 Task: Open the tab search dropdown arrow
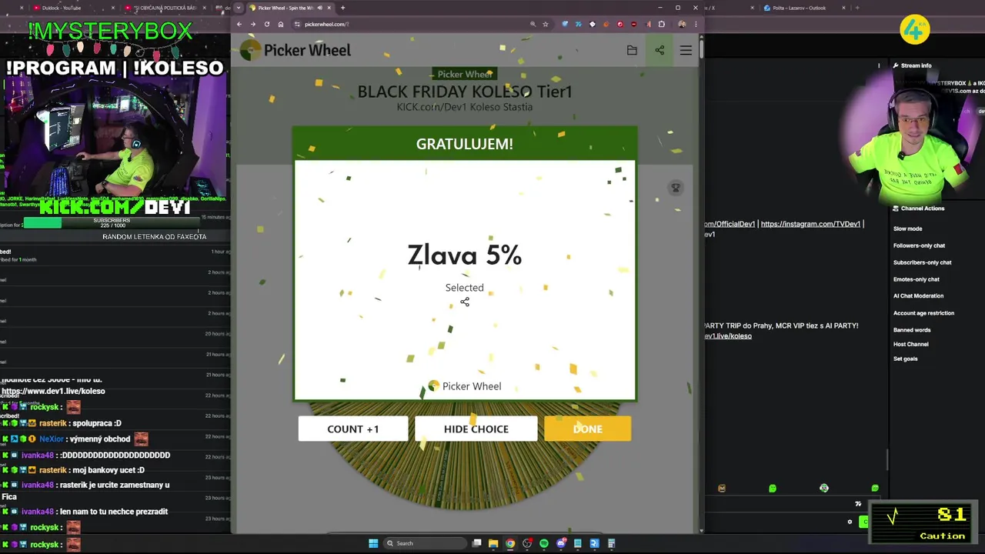239,8
